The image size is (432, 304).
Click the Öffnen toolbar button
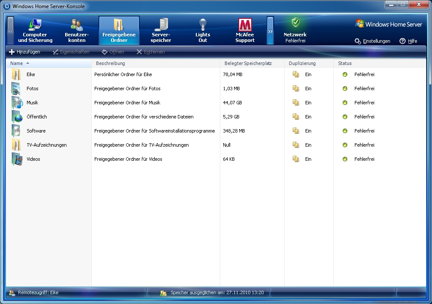[x=113, y=52]
